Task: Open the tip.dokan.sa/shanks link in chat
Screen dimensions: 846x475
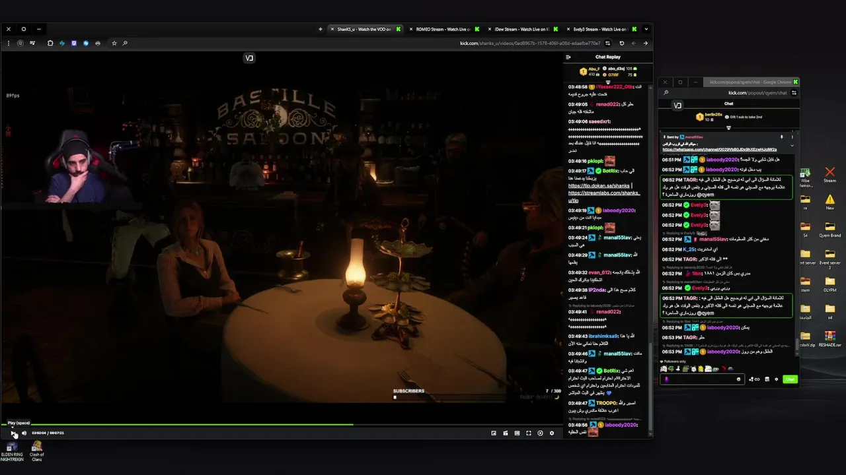Action: tap(599, 186)
